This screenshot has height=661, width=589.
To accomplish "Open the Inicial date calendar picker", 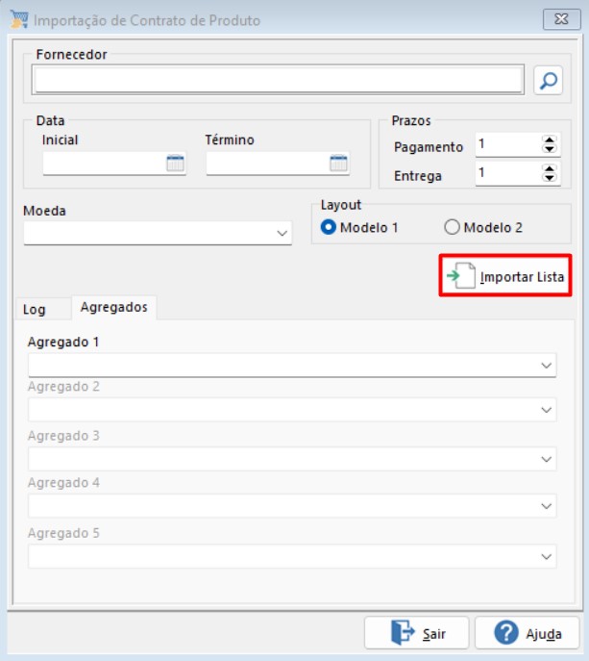I will pos(175,164).
